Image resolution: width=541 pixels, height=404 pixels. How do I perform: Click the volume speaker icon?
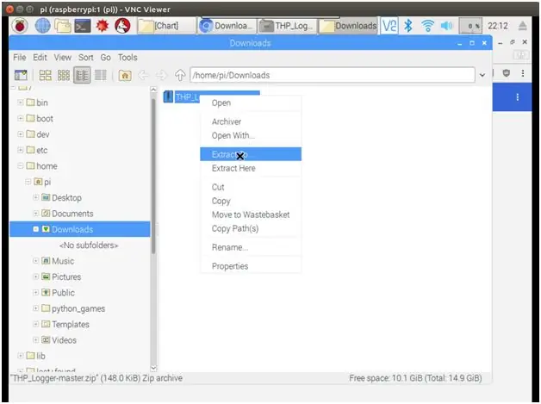(446, 26)
